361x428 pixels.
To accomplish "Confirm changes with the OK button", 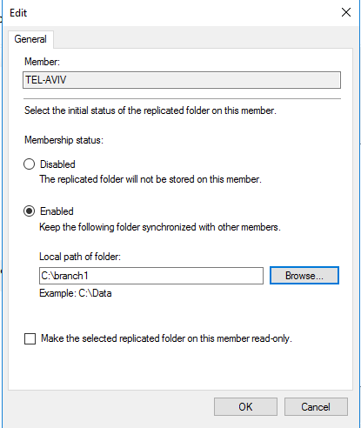I will coord(245,407).
